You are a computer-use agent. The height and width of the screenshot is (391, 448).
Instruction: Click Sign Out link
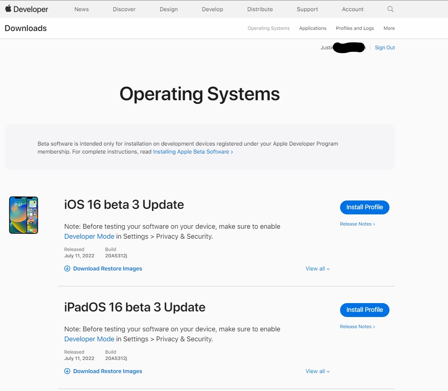tap(385, 48)
